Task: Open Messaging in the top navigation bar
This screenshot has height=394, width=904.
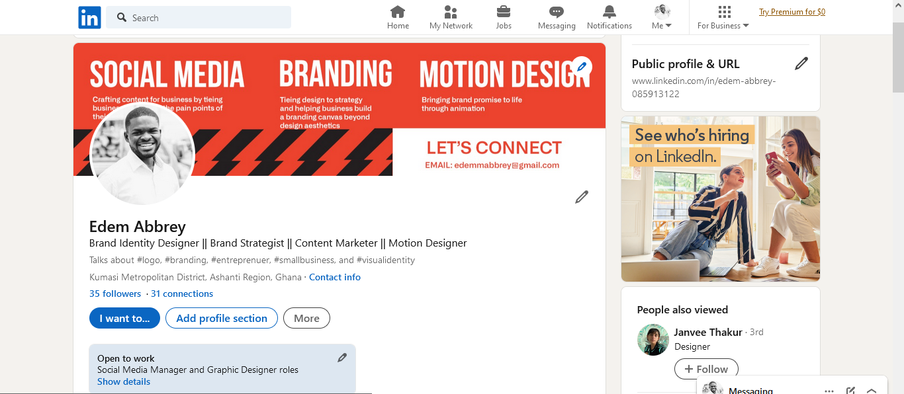Action: pos(557,18)
